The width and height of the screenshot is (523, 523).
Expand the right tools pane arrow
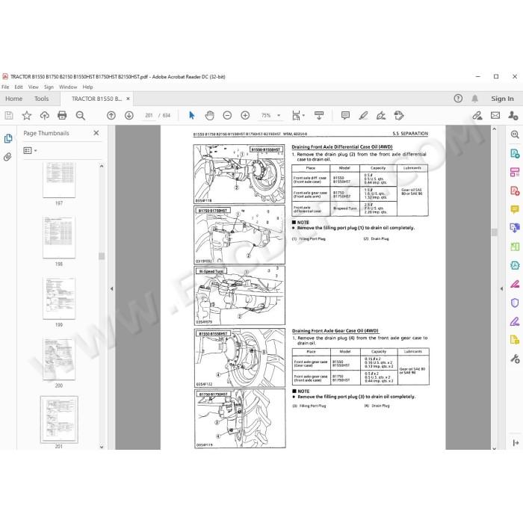pyautogui.click(x=516, y=442)
